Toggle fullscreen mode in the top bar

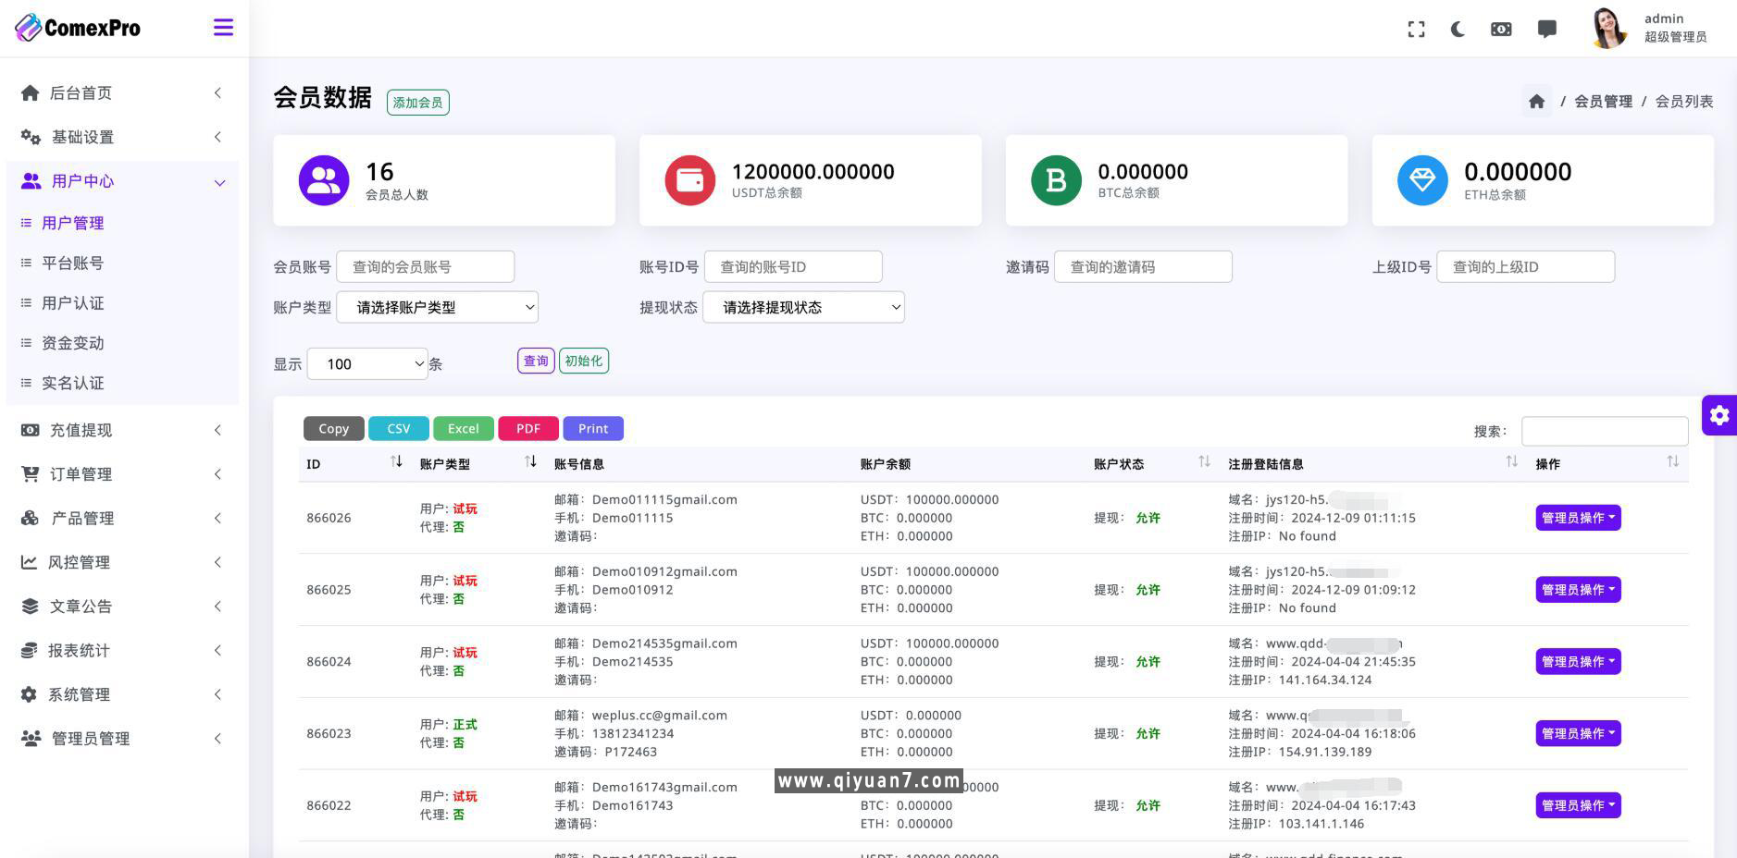click(1416, 29)
